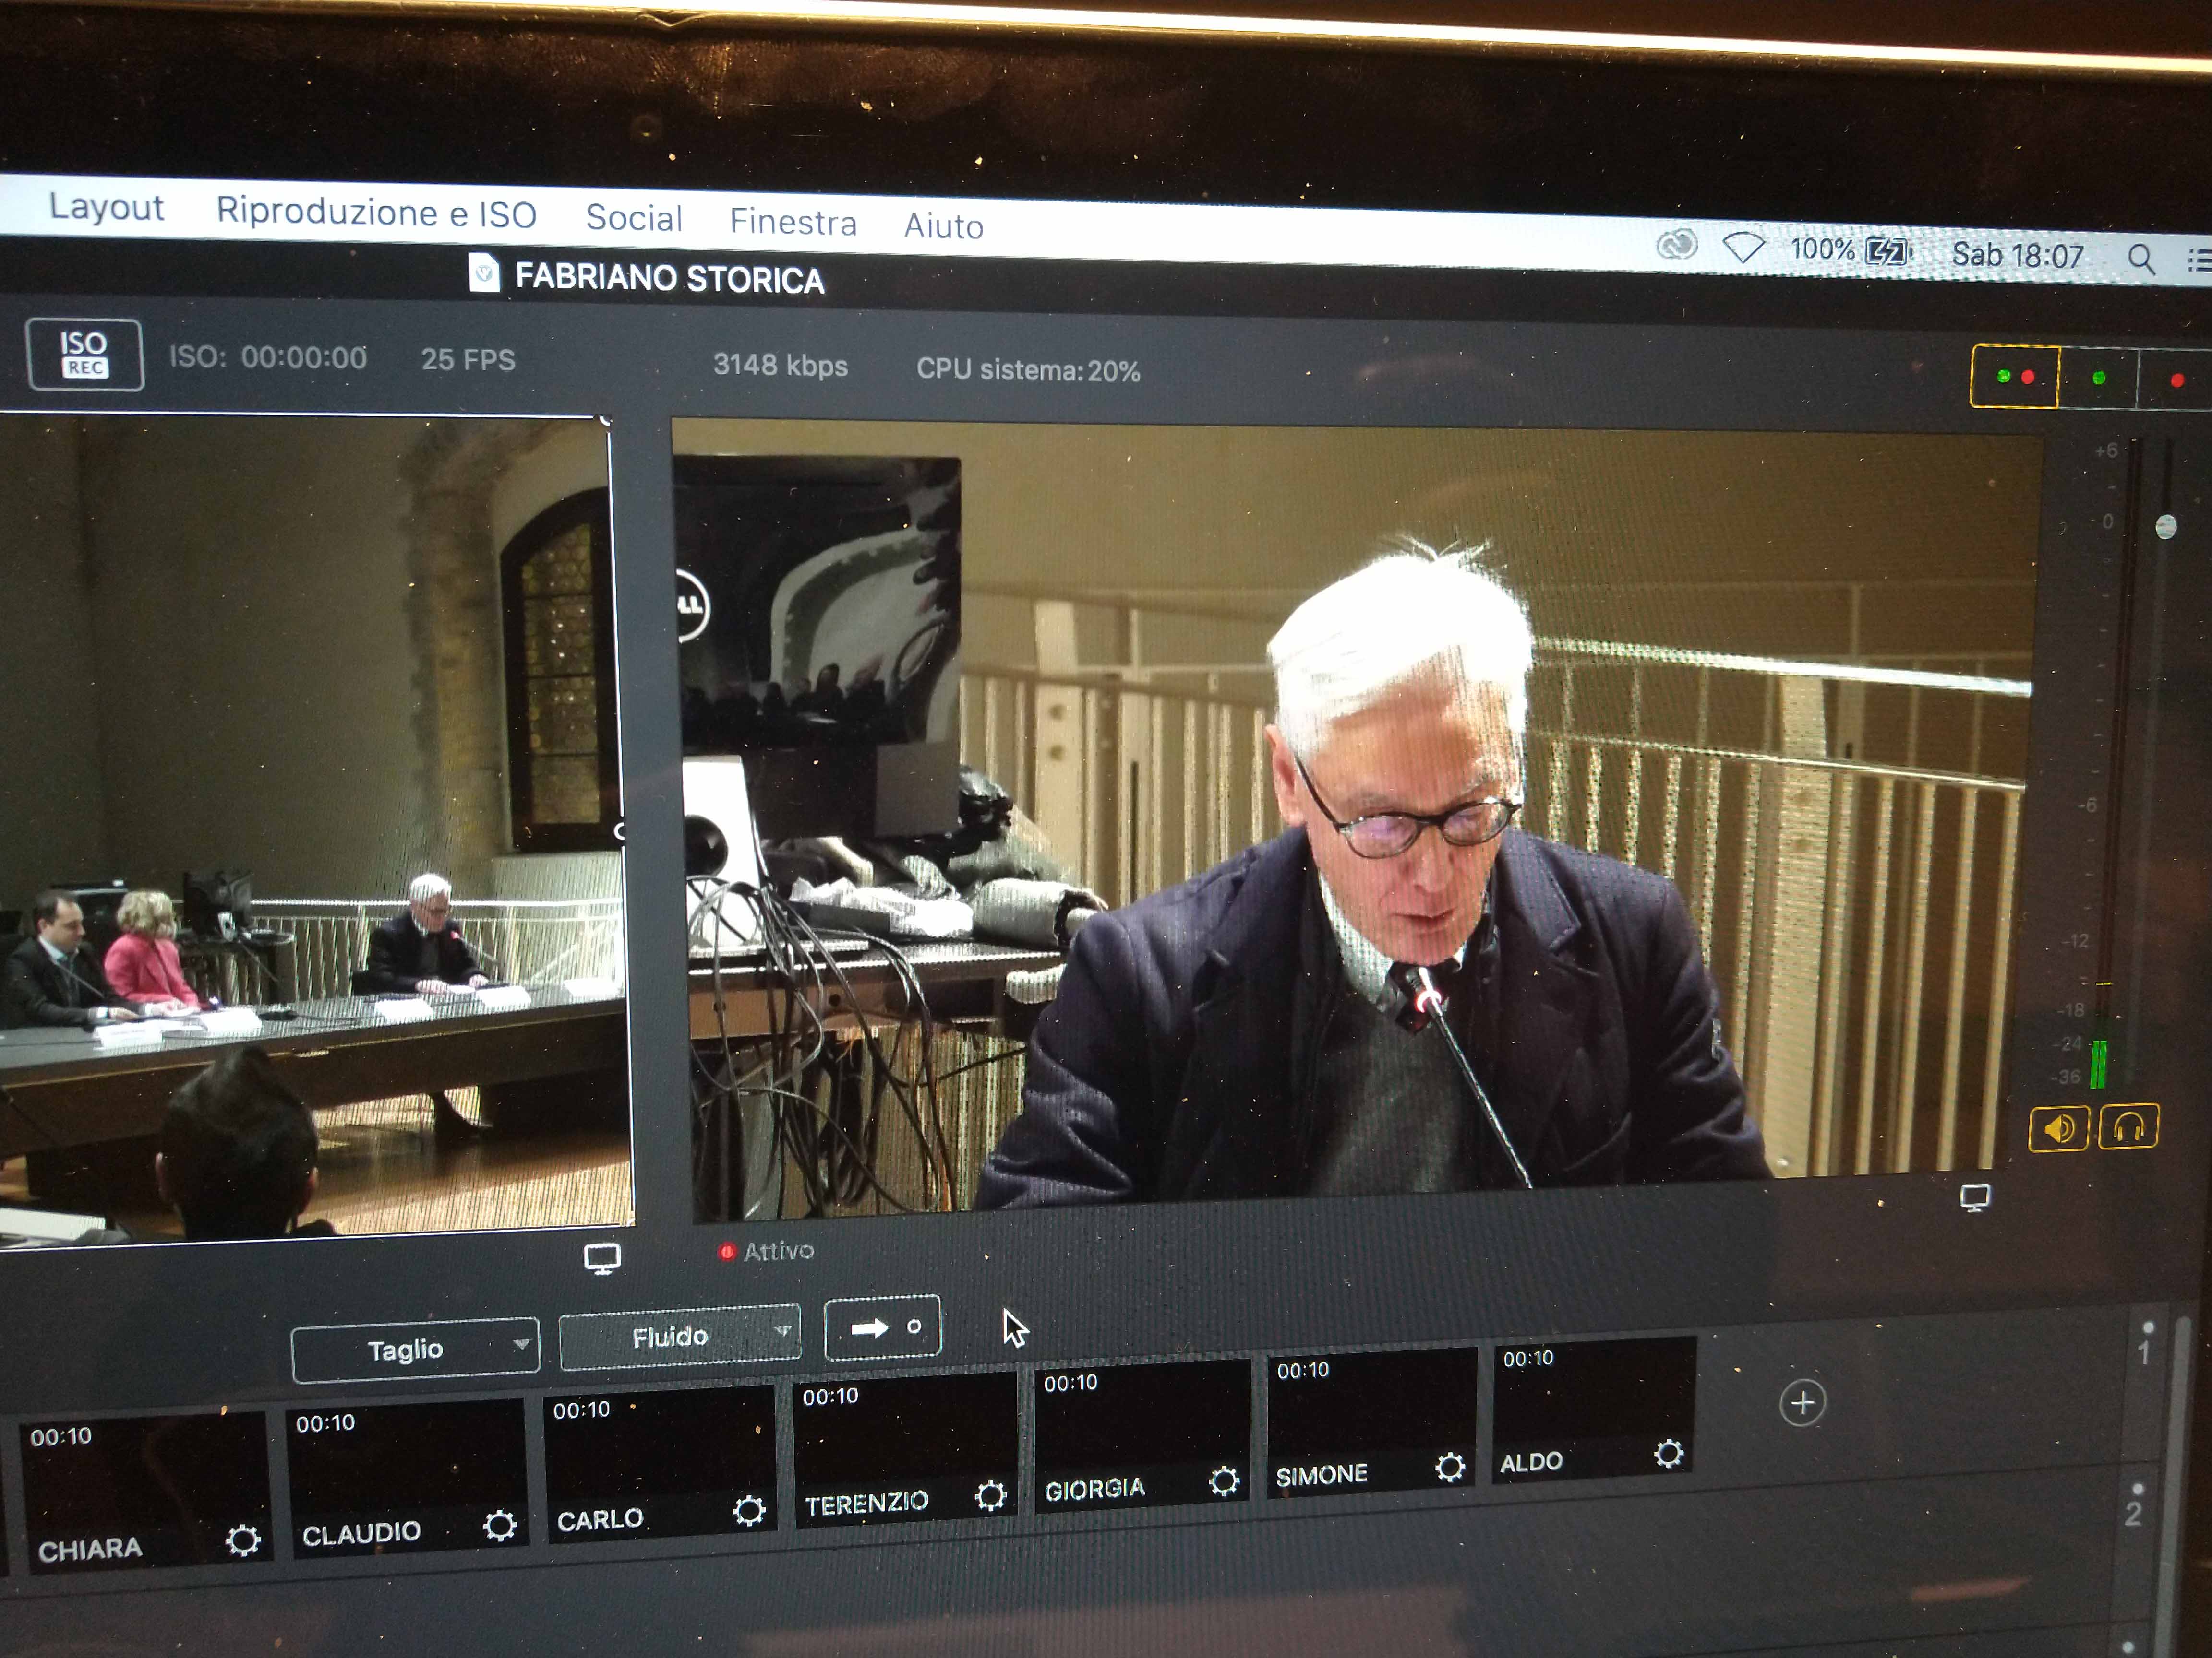The image size is (2212, 1658).
Task: Open settings gear for CHIARA shot
Action: [243, 1540]
